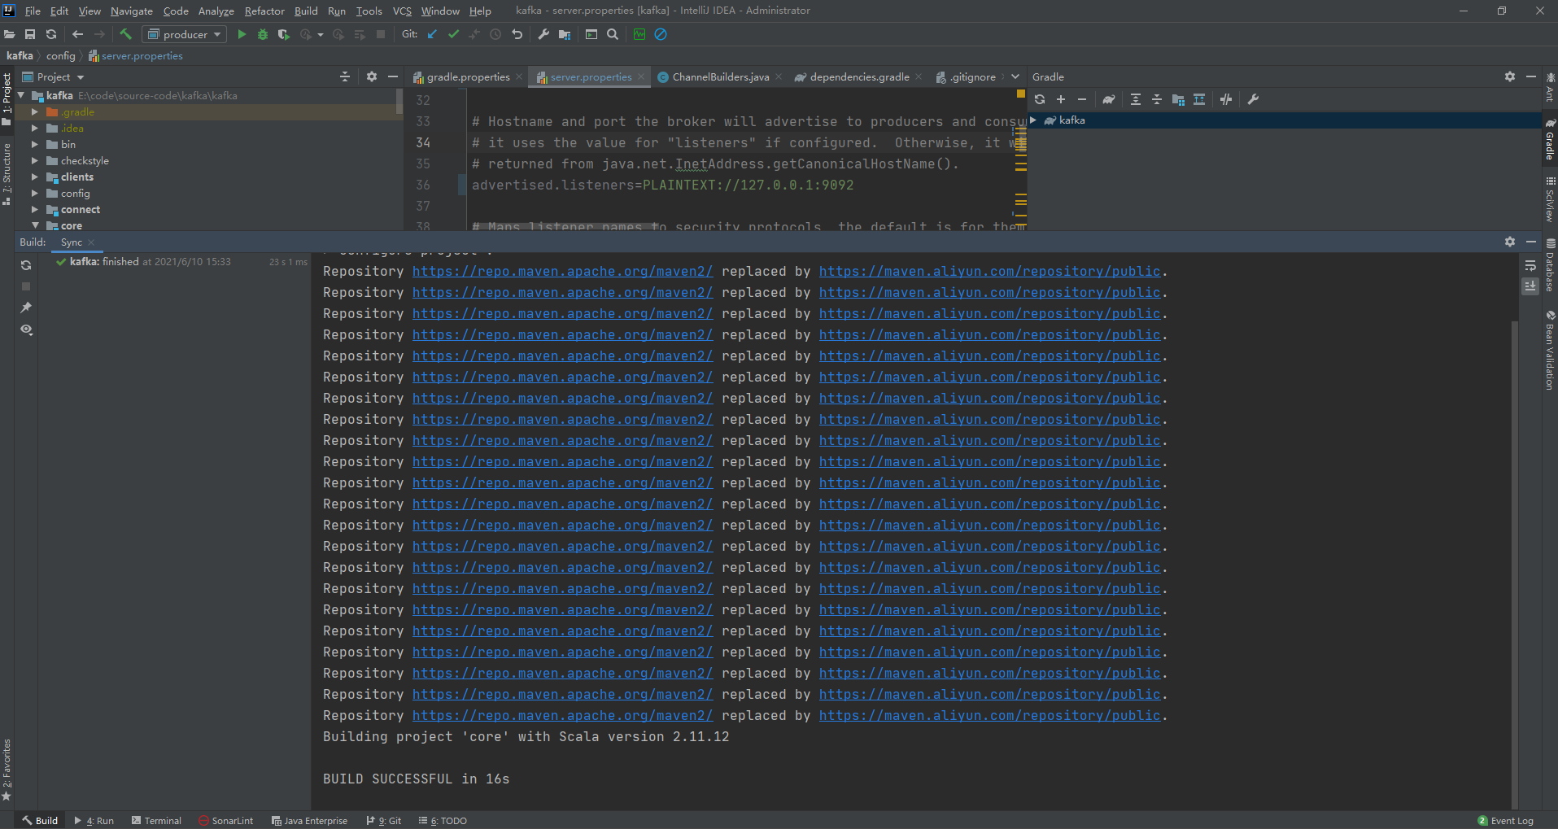Open Gradle build tool settings wrench
Viewport: 1558px width, 829px height.
tap(1253, 99)
